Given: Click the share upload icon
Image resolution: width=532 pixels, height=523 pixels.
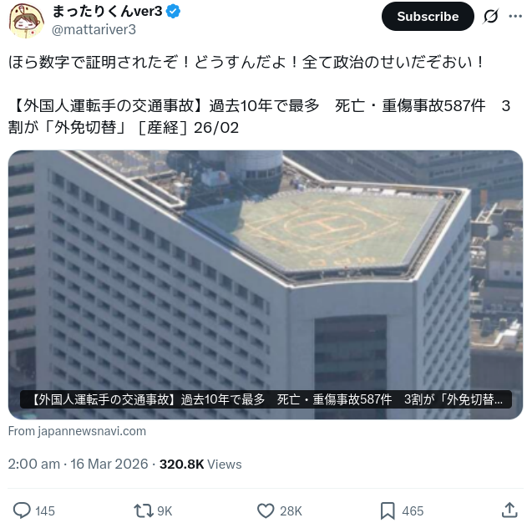Looking at the screenshot, I should [x=509, y=510].
